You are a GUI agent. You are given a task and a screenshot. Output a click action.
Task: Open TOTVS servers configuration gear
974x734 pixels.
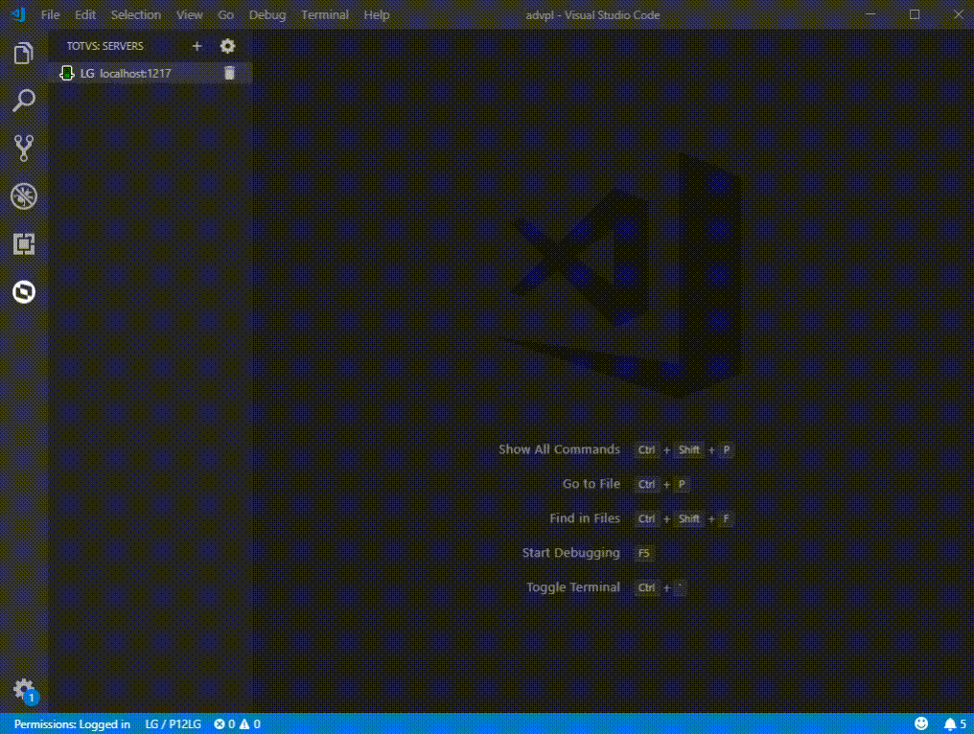[x=228, y=46]
